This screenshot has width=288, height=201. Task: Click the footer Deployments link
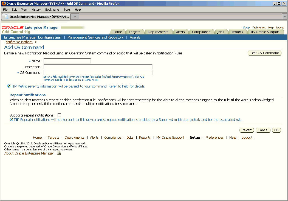(75, 138)
